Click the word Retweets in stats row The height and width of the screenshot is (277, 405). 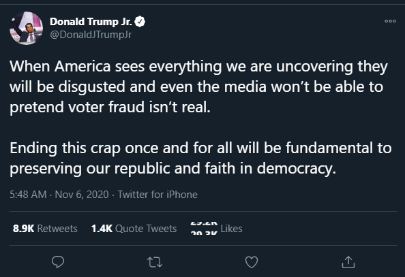[57, 229]
